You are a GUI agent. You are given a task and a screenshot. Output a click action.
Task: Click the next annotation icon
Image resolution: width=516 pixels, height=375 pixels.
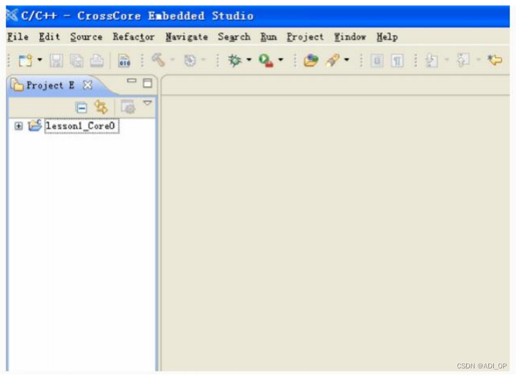(x=432, y=61)
